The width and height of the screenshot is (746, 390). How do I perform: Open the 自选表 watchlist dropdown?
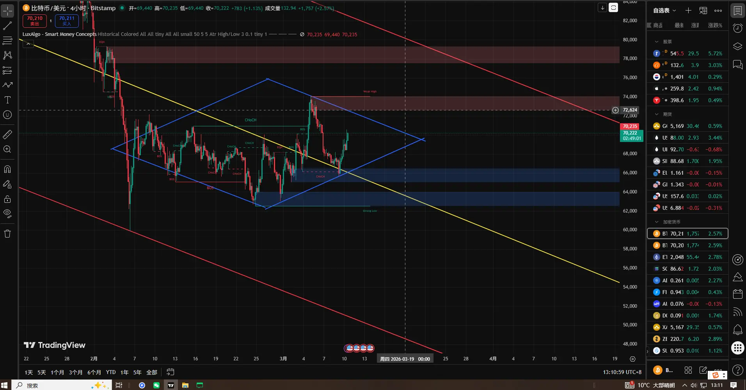tap(665, 11)
